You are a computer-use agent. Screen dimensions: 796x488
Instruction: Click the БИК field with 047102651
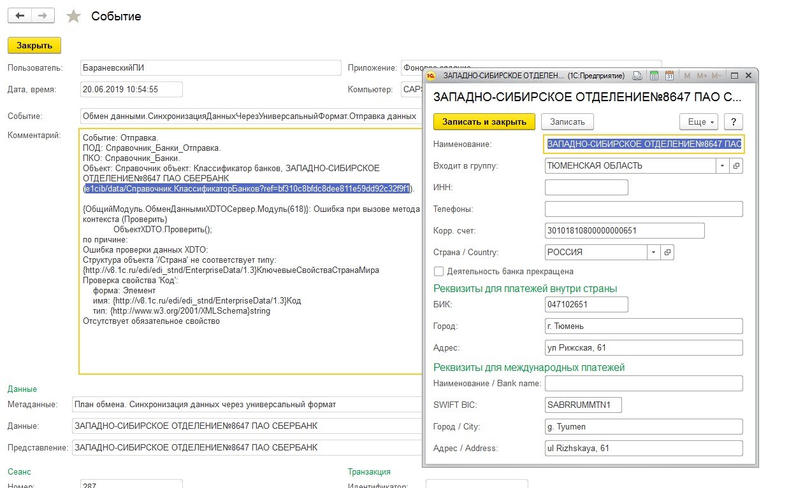click(x=587, y=304)
